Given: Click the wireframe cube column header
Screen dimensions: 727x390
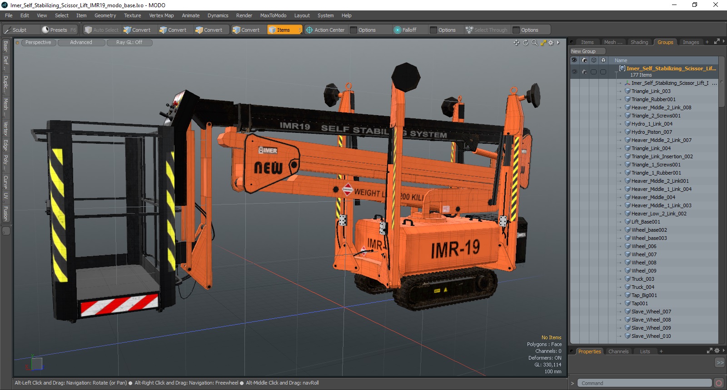Looking at the screenshot, I should coord(594,60).
